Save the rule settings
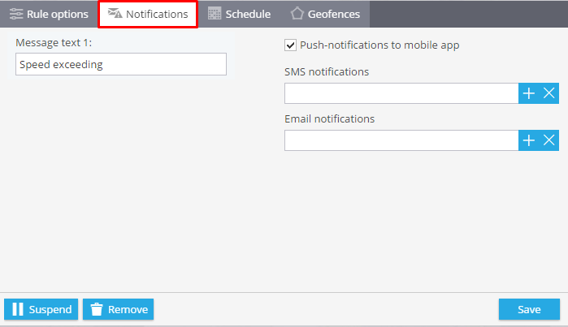The image size is (568, 327). (529, 309)
